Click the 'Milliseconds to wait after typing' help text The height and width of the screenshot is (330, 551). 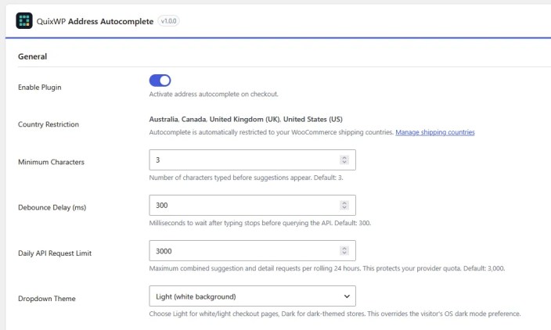point(260,223)
